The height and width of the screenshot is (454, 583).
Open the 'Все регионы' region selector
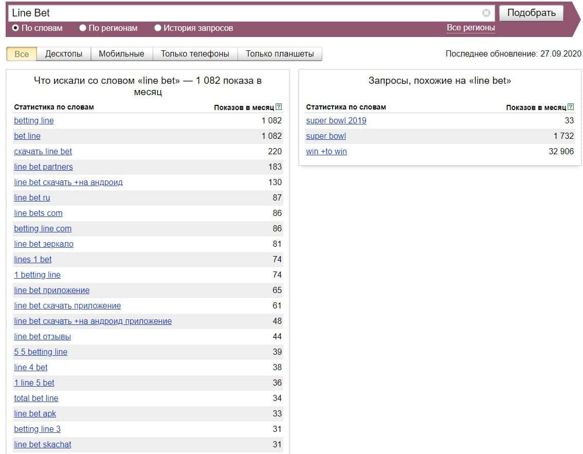coord(470,28)
